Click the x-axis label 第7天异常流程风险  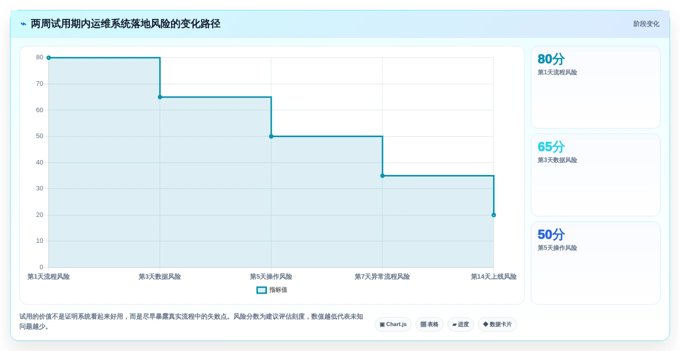click(383, 277)
